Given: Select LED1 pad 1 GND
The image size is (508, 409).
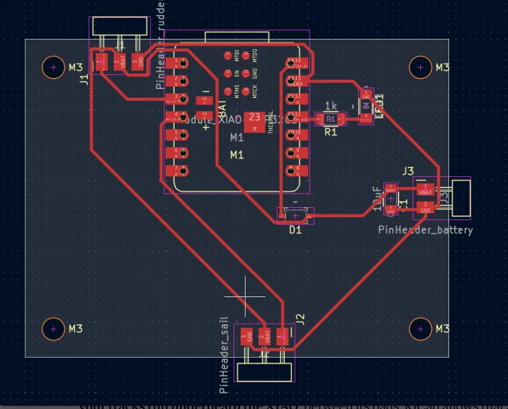Looking at the screenshot, I should click(366, 95).
